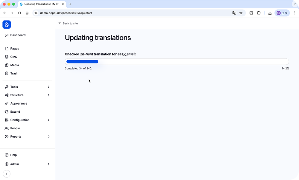Expand the Reports submenu chevron
The width and height of the screenshot is (299, 180).
(49, 136)
